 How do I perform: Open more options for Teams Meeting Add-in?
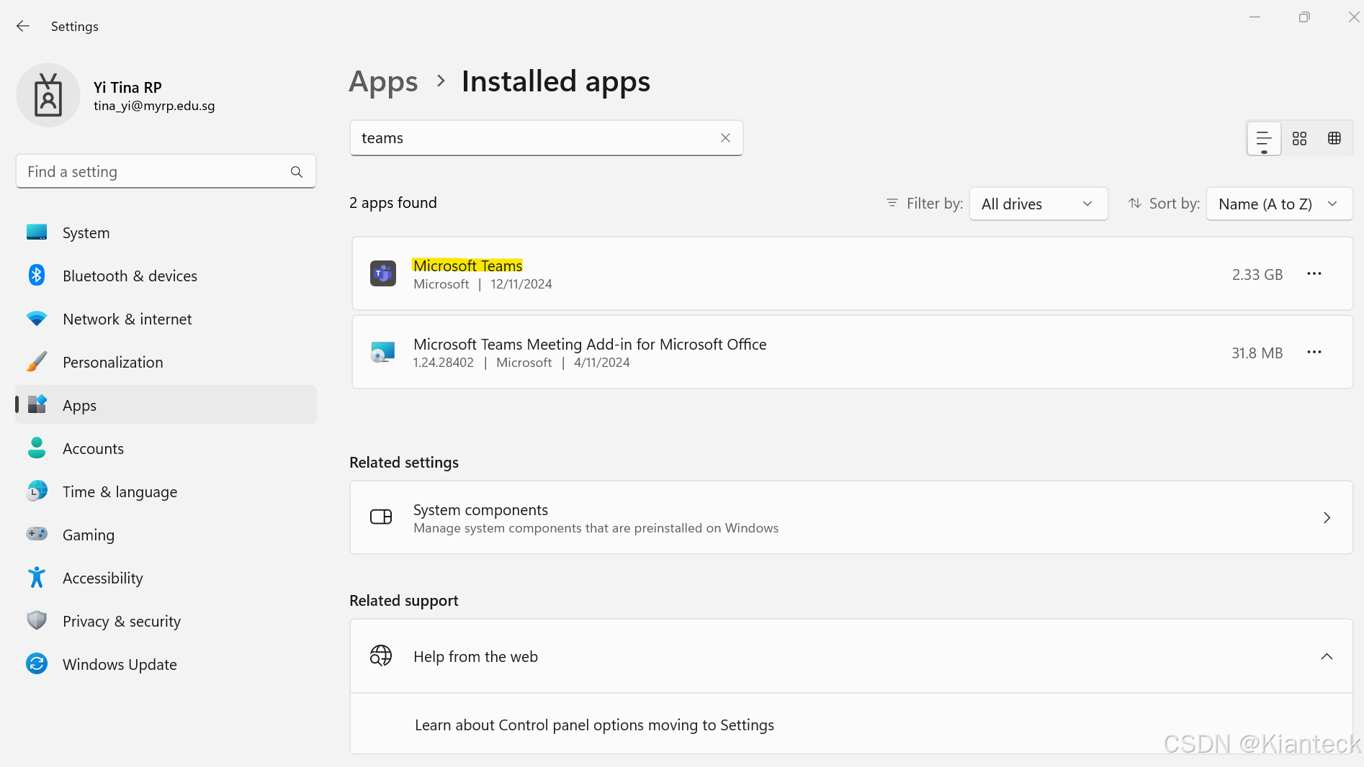(1314, 353)
